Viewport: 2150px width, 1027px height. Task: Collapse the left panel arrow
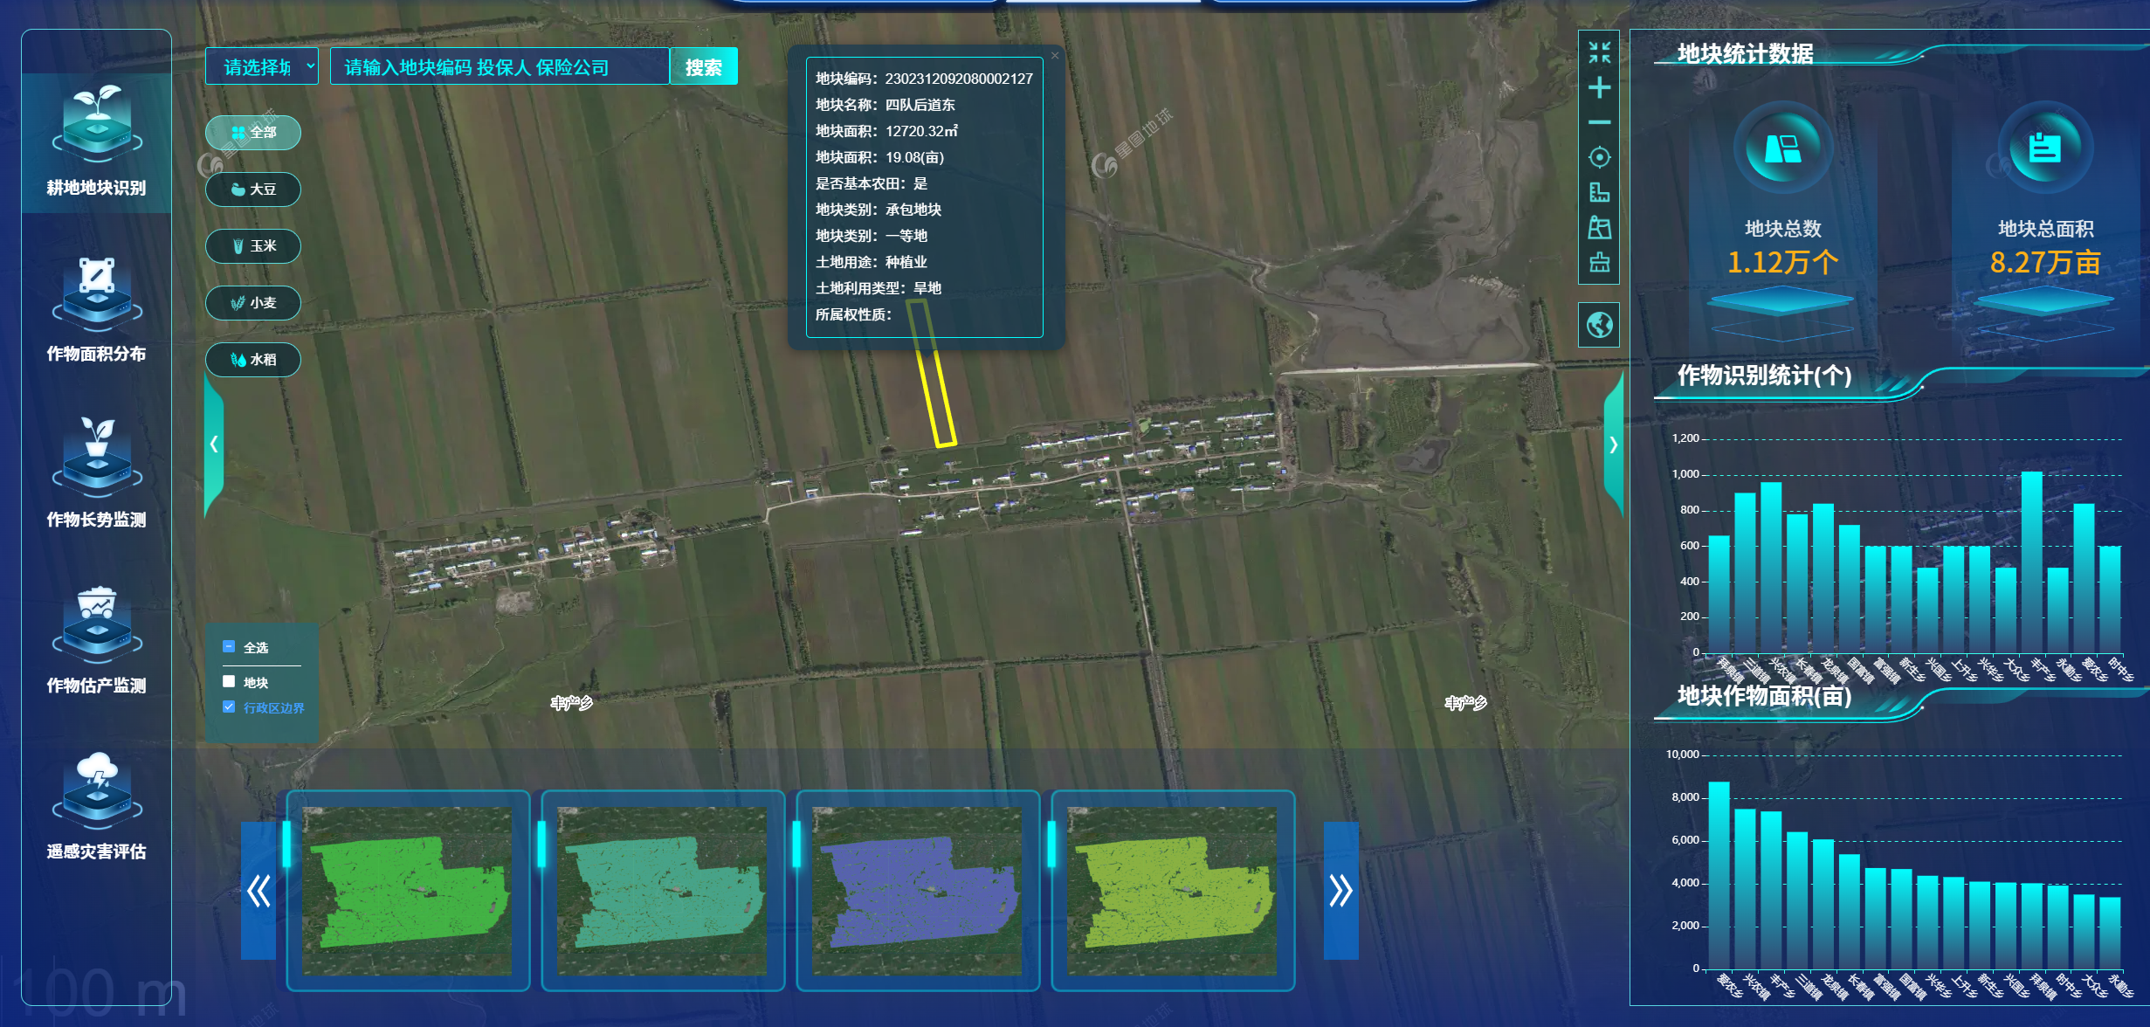pos(214,445)
